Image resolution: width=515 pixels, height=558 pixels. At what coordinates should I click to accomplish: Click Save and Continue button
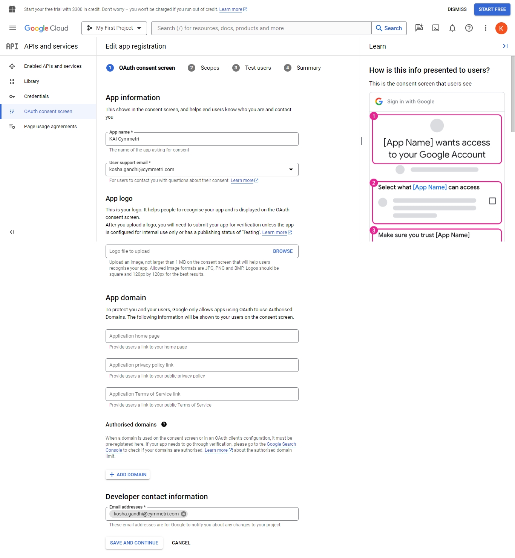coord(134,543)
